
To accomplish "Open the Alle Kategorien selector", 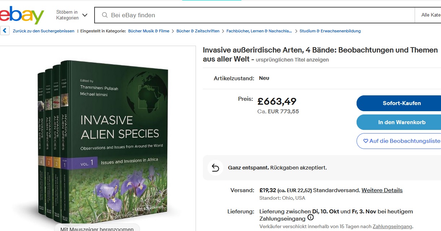I will (x=431, y=15).
